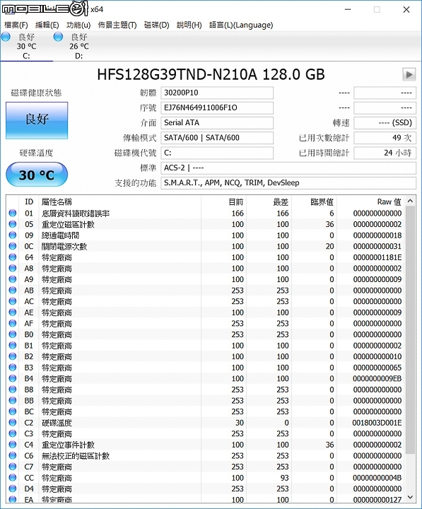Click the status dot for attribute AB
The image size is (422, 509).
coord(13,291)
